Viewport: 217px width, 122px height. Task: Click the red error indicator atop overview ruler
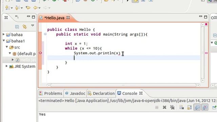pyautogui.click(x=206, y=24)
